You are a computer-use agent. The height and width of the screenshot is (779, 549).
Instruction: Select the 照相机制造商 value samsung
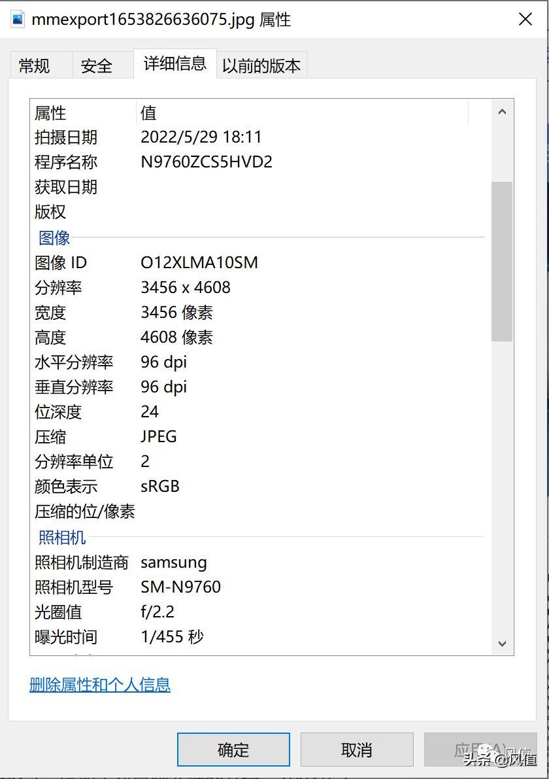[174, 563]
